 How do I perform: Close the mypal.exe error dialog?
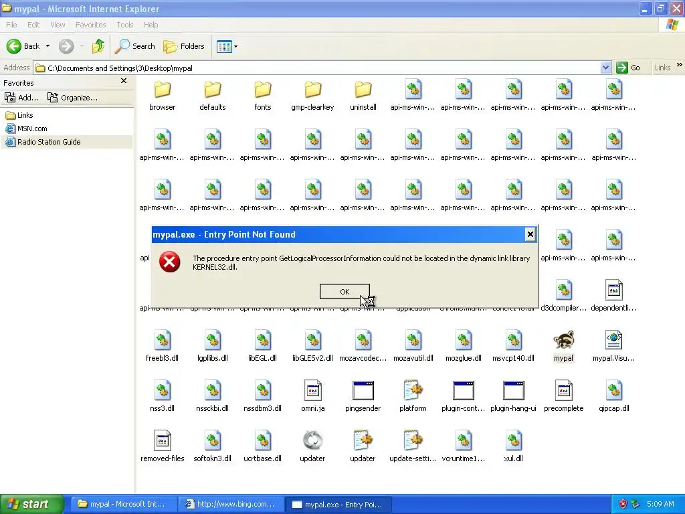530,234
